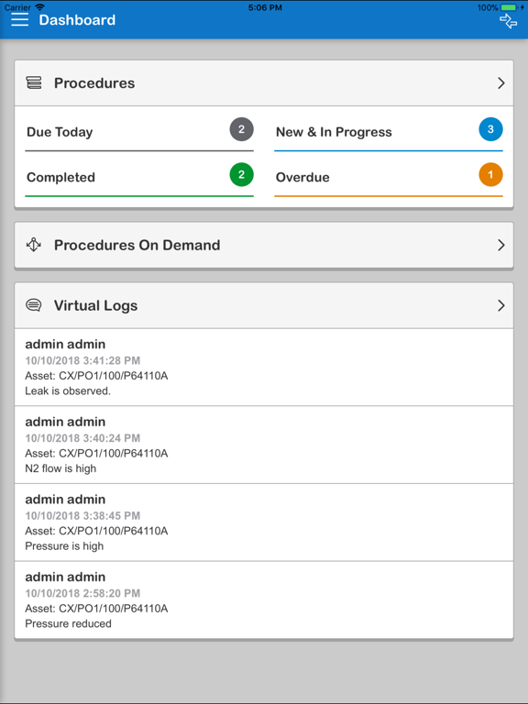Expand the Virtual Logs chevron

coord(501,306)
